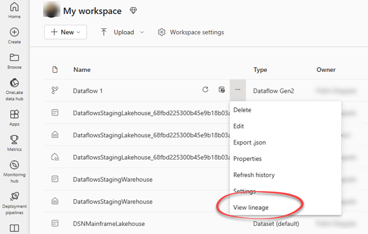368x234 pixels.
Task: Select Export .json menu option
Action: pos(250,143)
